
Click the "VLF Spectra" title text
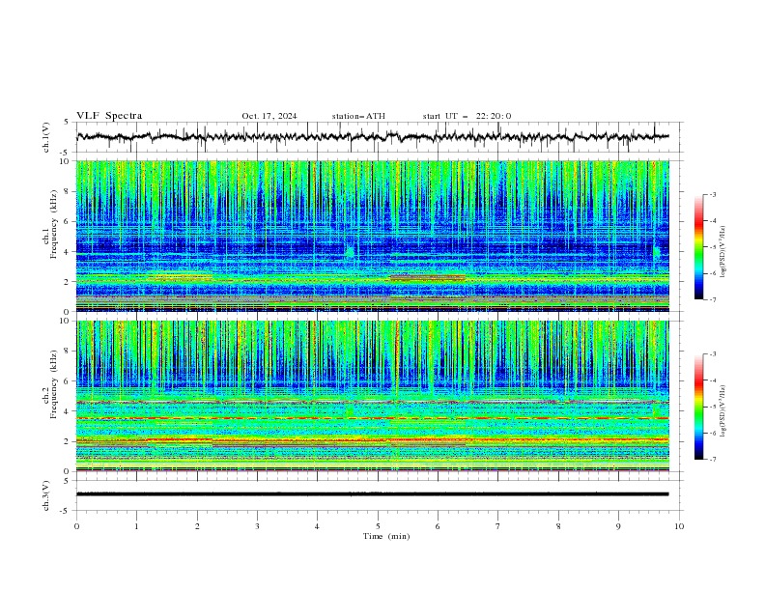click(109, 116)
